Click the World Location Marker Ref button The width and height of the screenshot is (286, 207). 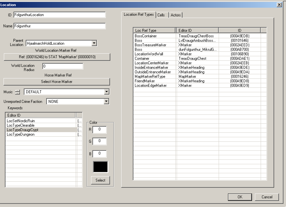pos(57,57)
